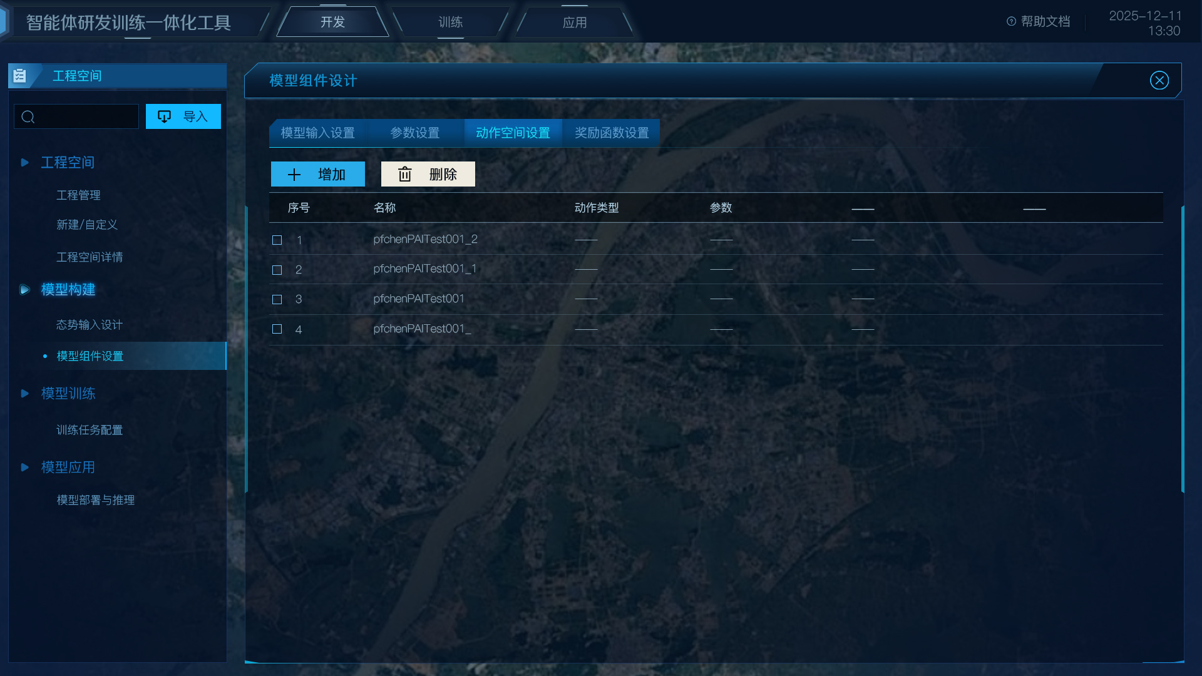This screenshot has width=1202, height=676.
Task: Switch to 模型输入设置 tab
Action: [317, 133]
